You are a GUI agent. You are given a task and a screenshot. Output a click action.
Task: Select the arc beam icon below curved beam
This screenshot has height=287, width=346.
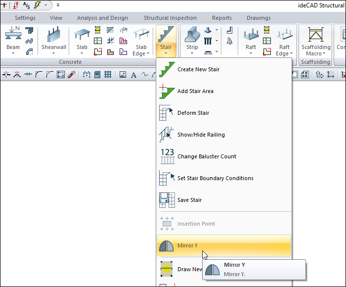(x=29, y=51)
